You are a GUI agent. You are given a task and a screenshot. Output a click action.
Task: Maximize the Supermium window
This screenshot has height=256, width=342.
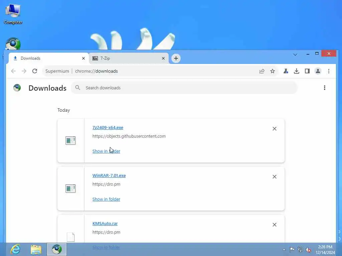(x=317, y=54)
